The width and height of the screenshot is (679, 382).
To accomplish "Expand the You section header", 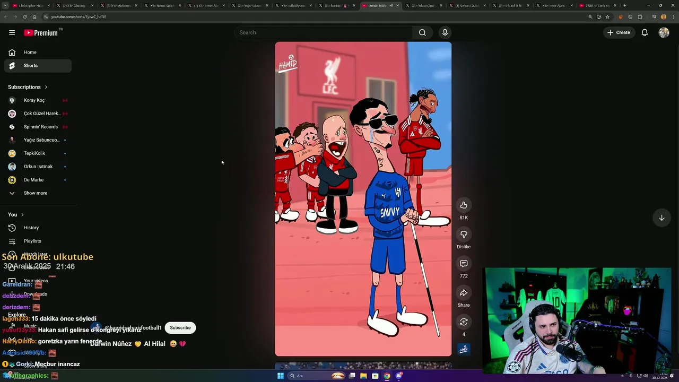I will coord(16,214).
